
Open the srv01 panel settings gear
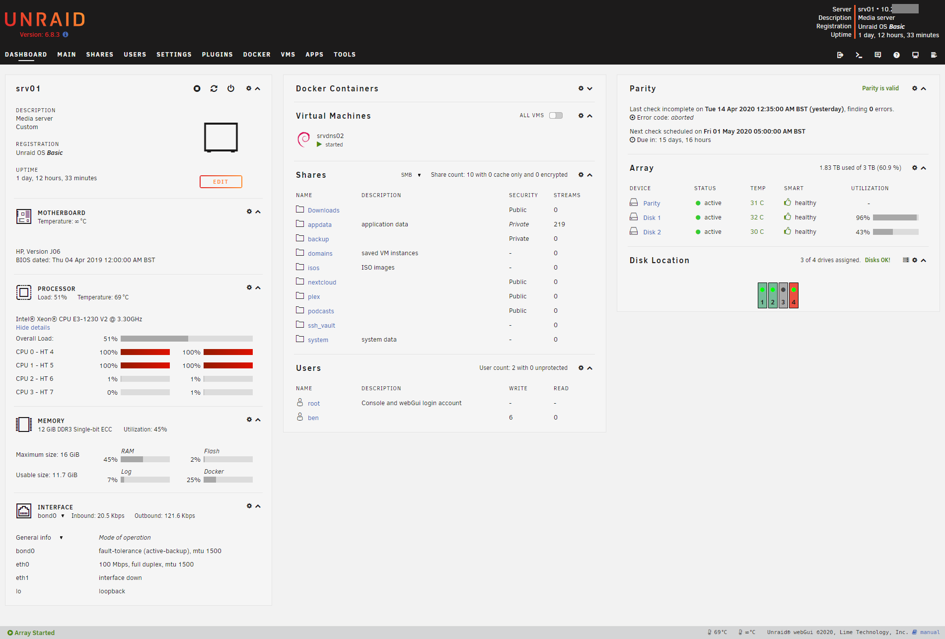[249, 88]
